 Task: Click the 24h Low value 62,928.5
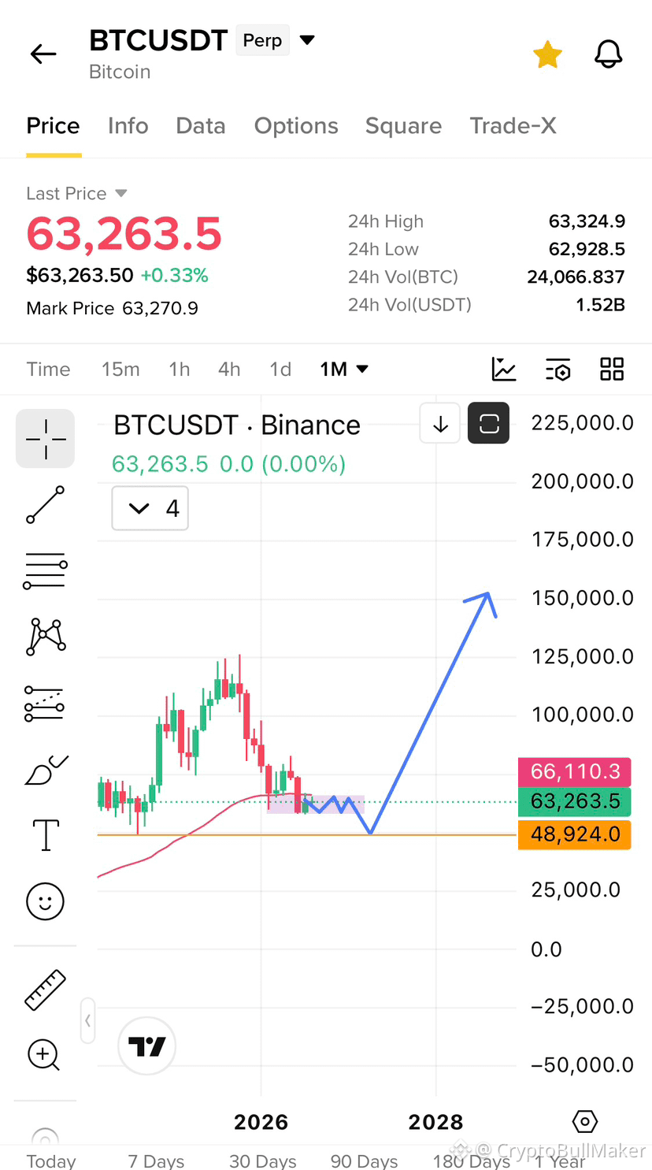587,249
